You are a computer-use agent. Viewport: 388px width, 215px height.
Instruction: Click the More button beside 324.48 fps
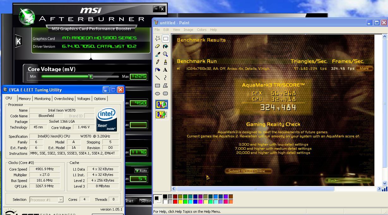[x=364, y=68]
